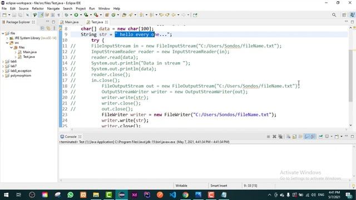Screen dimensions: 356x200
Task: Click the Coverage run icon
Action: tap(86, 15)
